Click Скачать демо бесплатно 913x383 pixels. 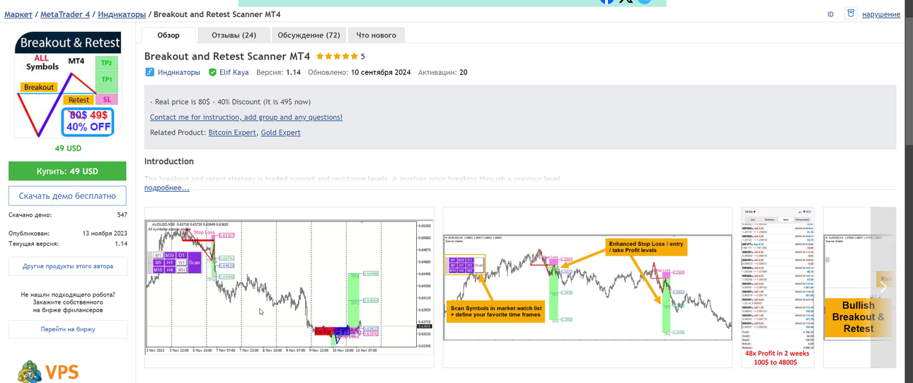click(67, 195)
